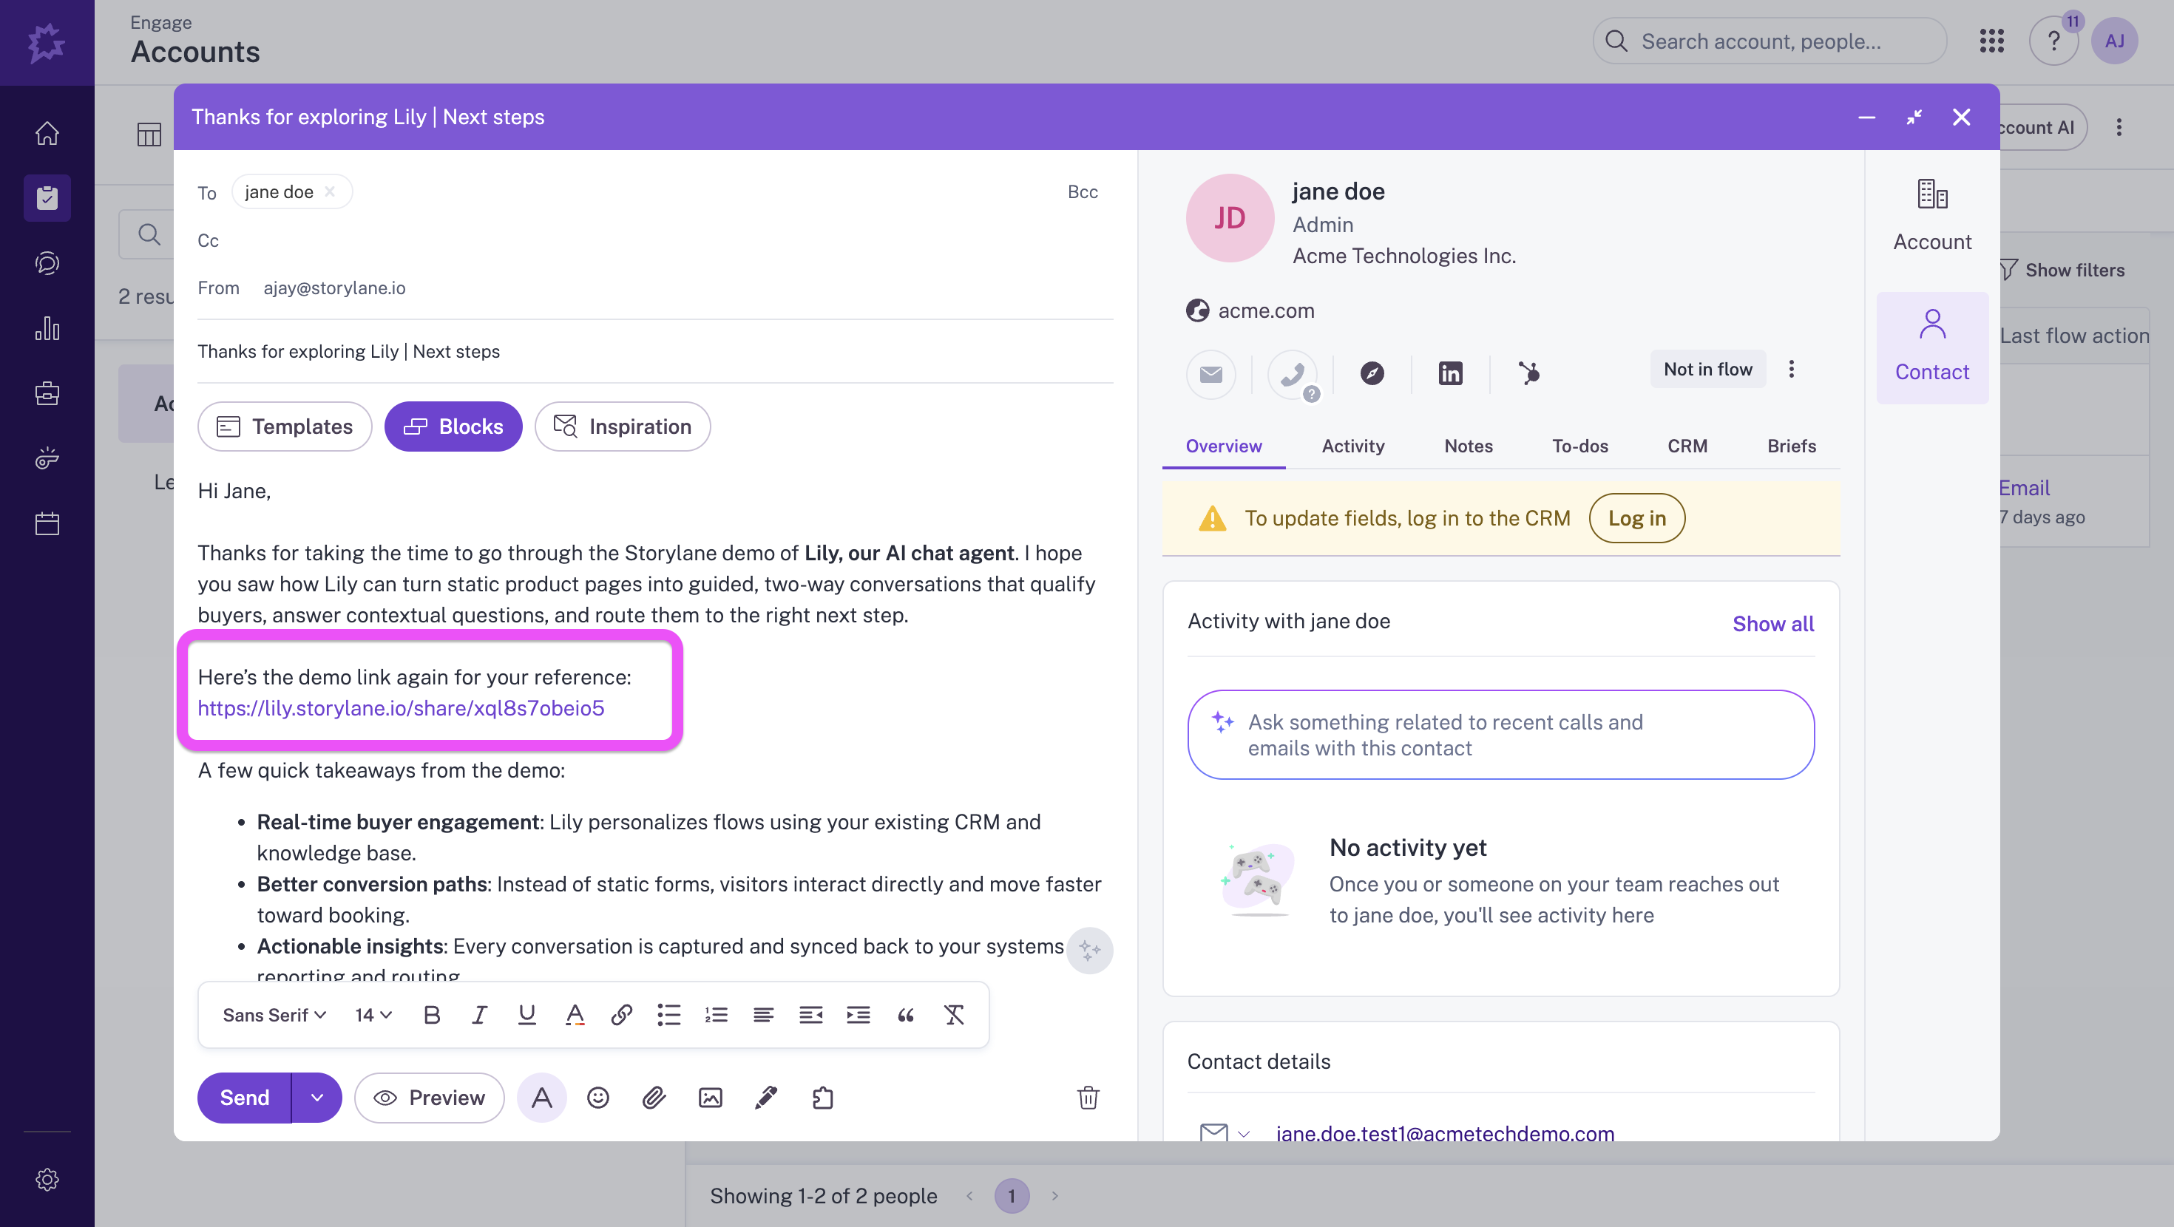Open the signature pen icon
This screenshot has width=2174, height=1227.
coord(765,1098)
